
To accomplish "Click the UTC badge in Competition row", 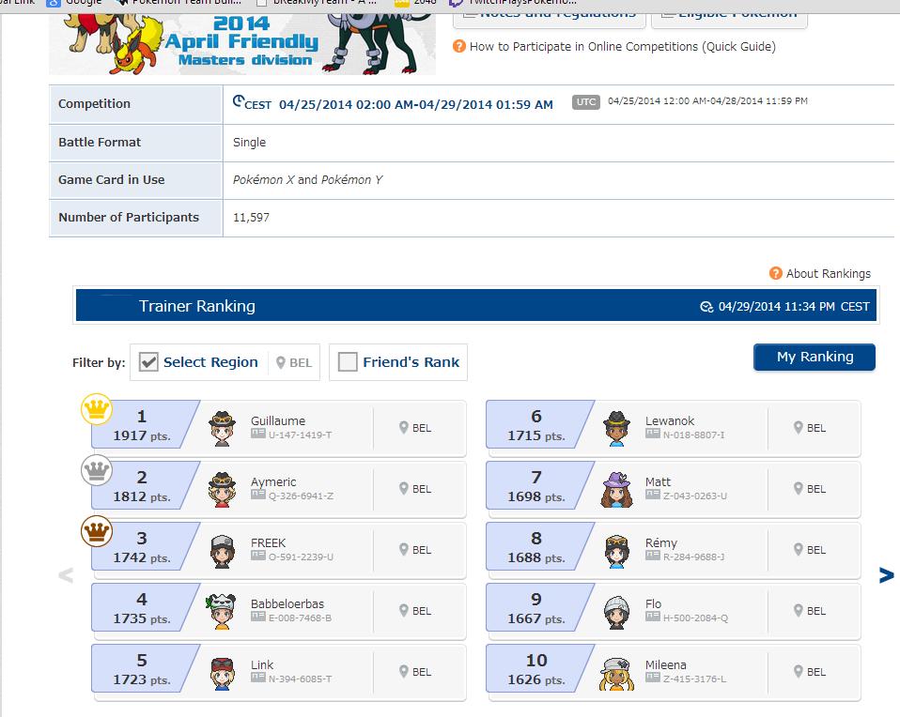I will coord(586,101).
